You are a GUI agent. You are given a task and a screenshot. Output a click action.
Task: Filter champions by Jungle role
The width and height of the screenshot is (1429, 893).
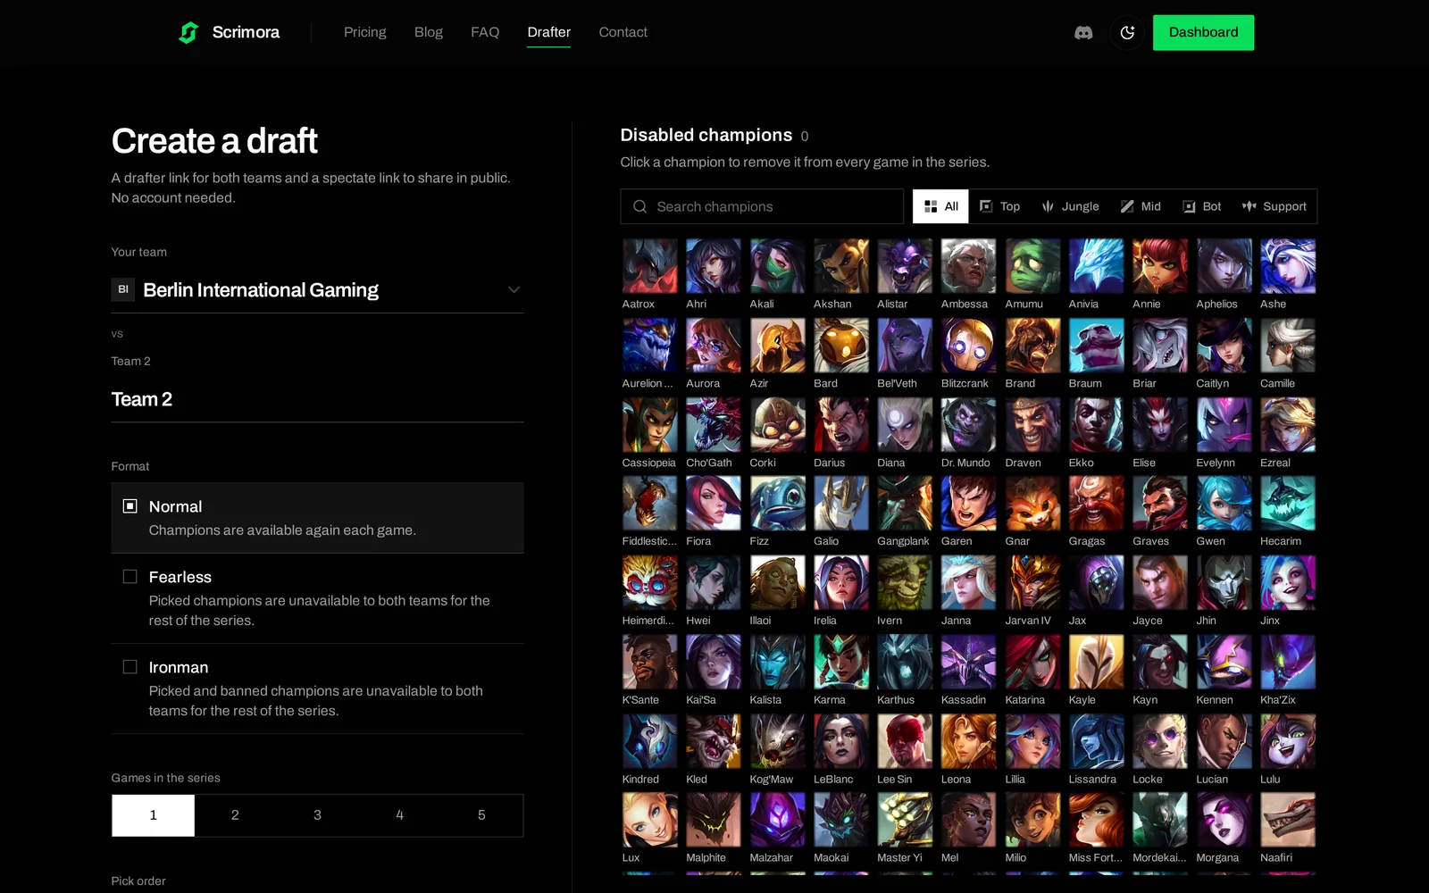tap(1070, 206)
